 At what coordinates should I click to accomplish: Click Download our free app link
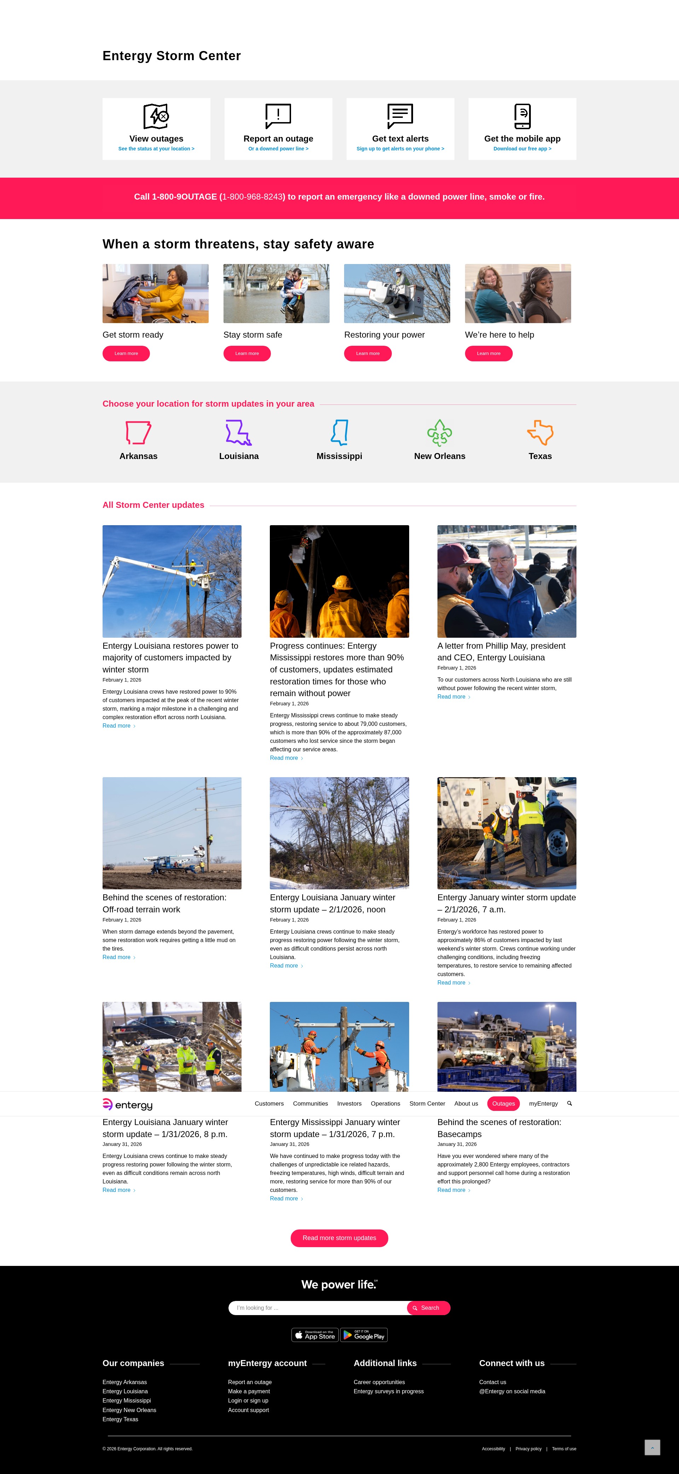point(522,149)
